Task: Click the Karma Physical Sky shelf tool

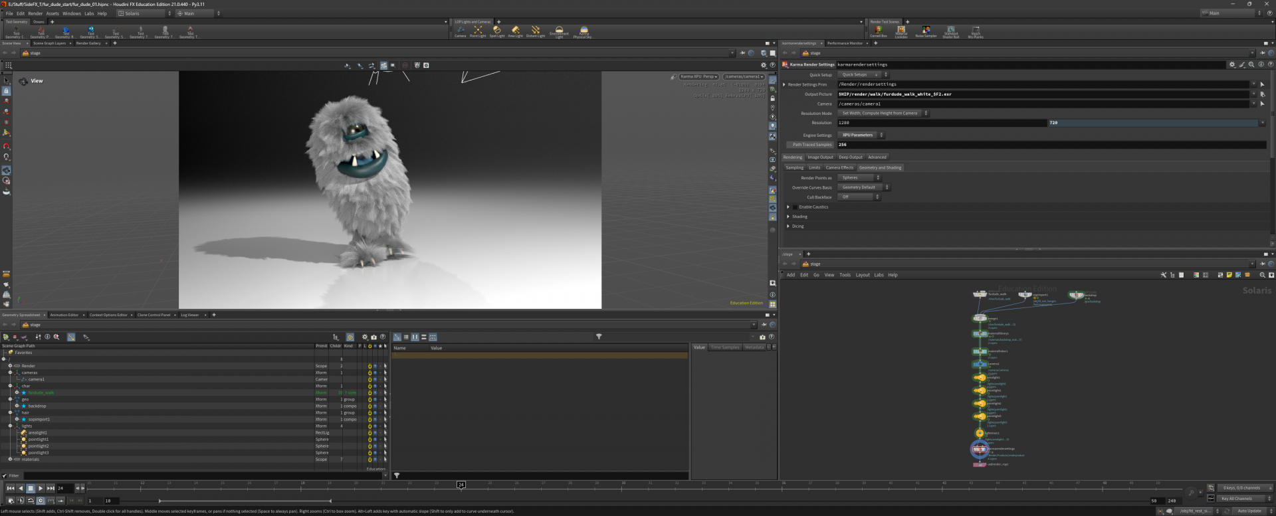Action: [x=583, y=31]
